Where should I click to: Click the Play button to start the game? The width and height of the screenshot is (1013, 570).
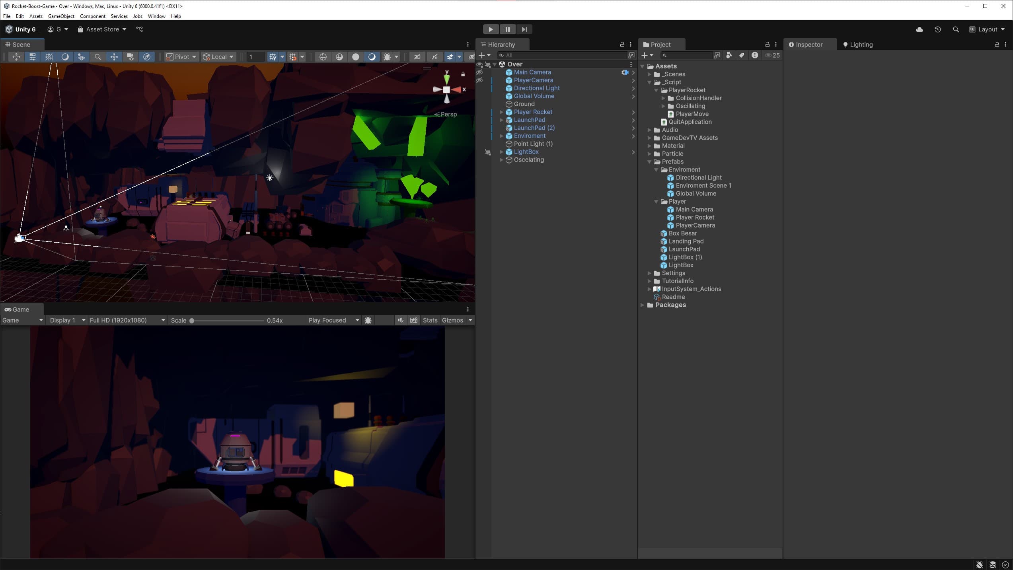point(491,29)
